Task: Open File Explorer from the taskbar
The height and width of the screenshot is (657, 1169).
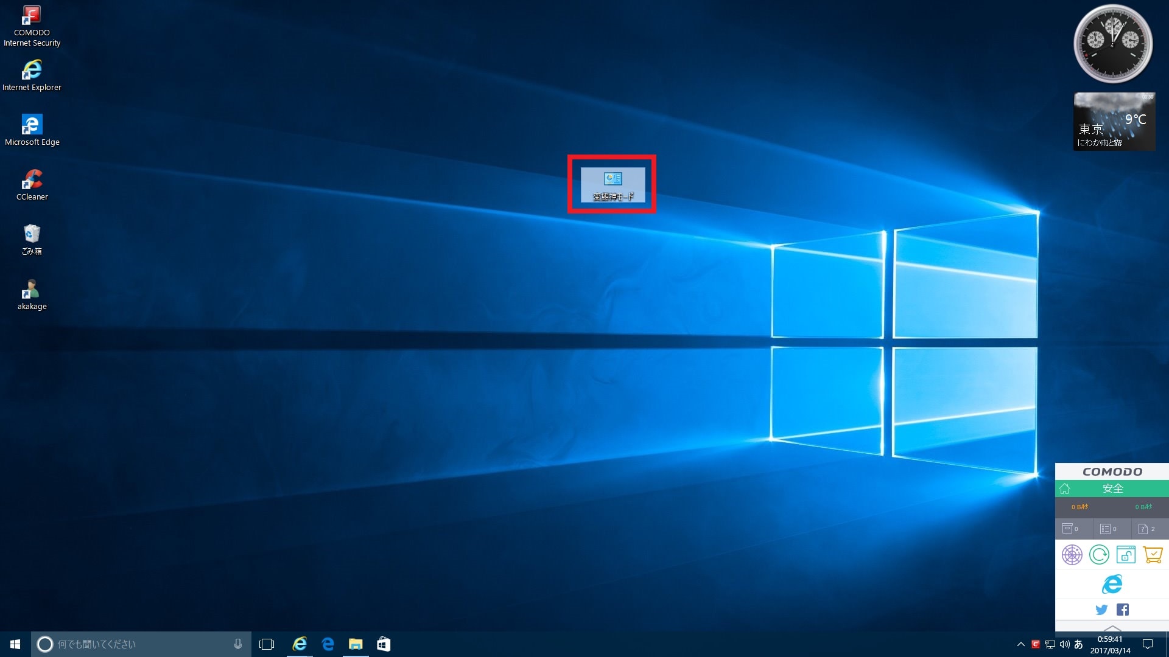Action: pyautogui.click(x=356, y=644)
